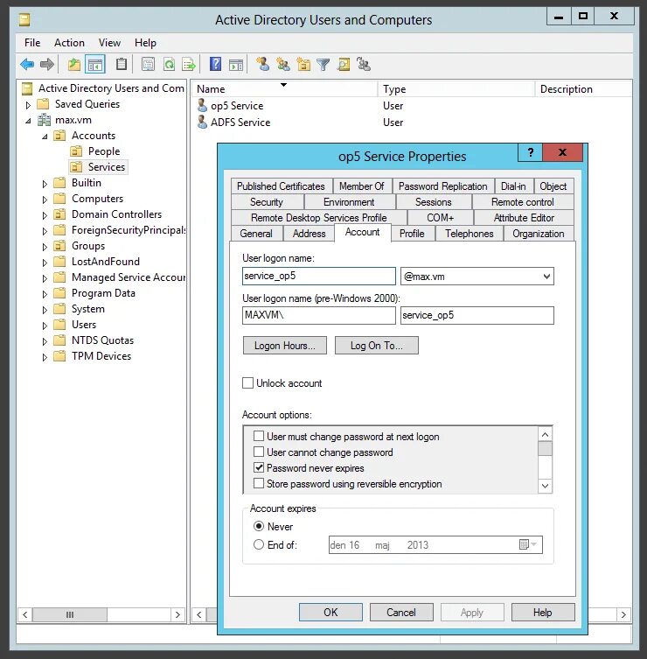Check User cannot change password

tap(259, 452)
